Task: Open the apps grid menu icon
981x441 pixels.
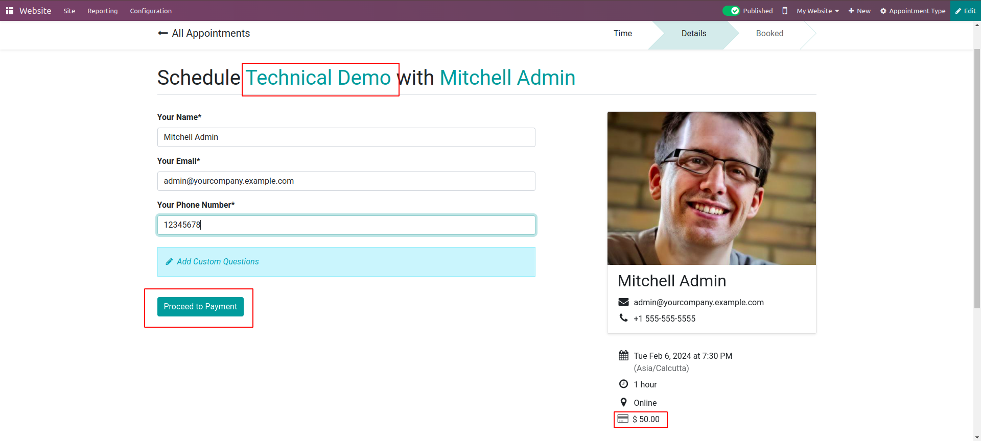Action: tap(9, 11)
